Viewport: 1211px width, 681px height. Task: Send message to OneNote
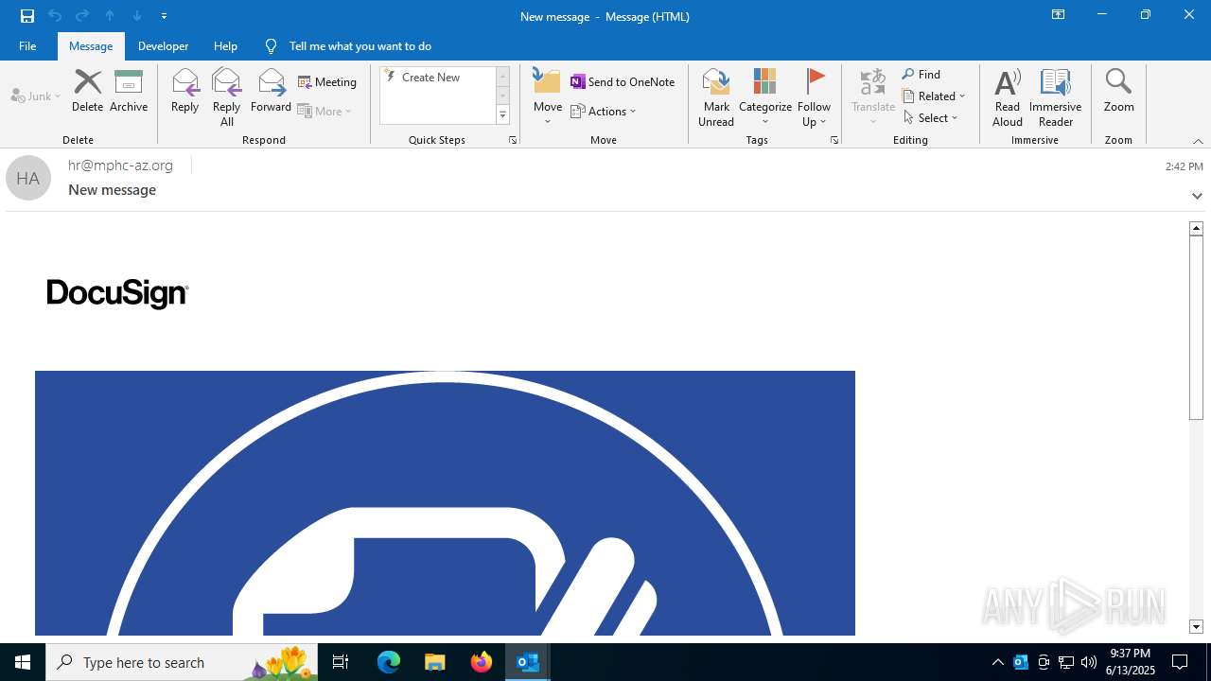click(623, 82)
